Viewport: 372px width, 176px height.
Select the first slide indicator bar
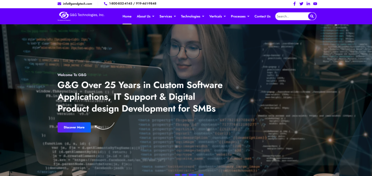pyautogui.click(x=177, y=175)
